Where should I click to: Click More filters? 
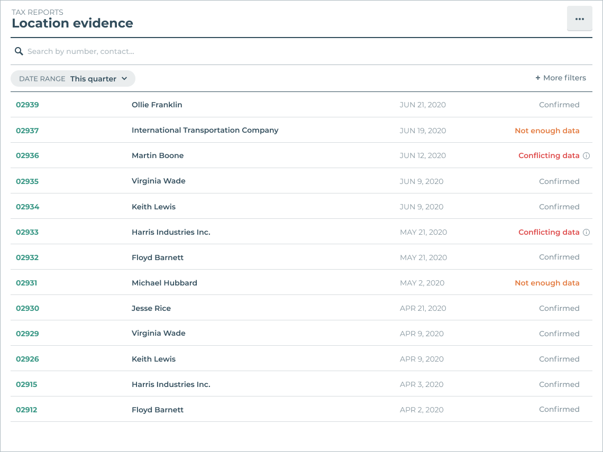pos(561,78)
